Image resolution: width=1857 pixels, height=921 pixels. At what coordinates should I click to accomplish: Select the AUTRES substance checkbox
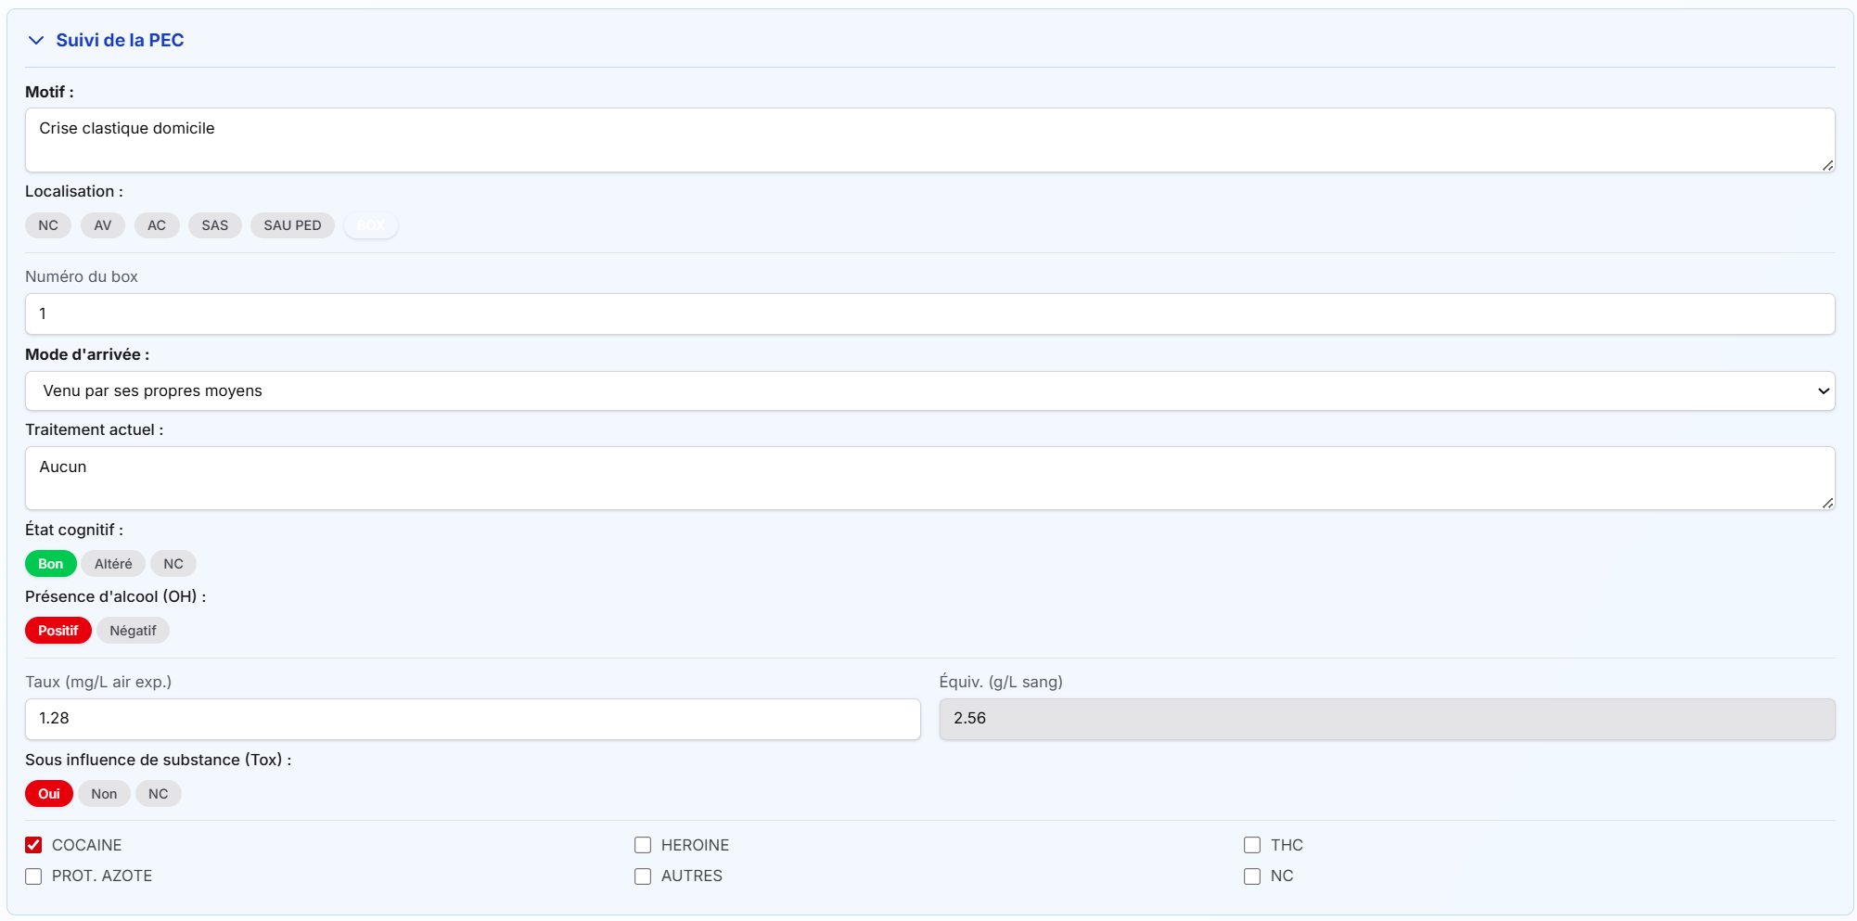tap(643, 876)
